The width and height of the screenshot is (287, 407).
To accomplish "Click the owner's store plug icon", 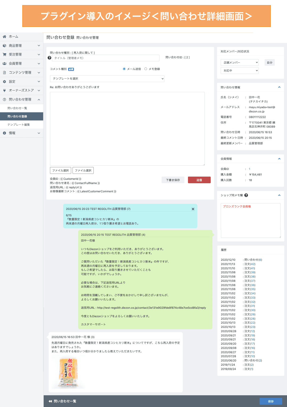I will tap(5, 90).
